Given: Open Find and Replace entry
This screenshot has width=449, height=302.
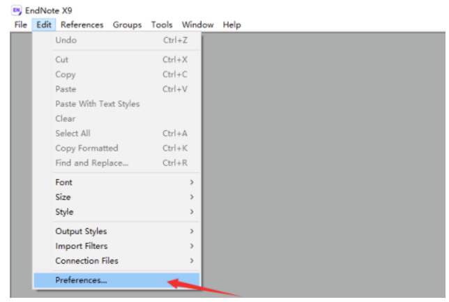Looking at the screenshot, I should [117, 163].
